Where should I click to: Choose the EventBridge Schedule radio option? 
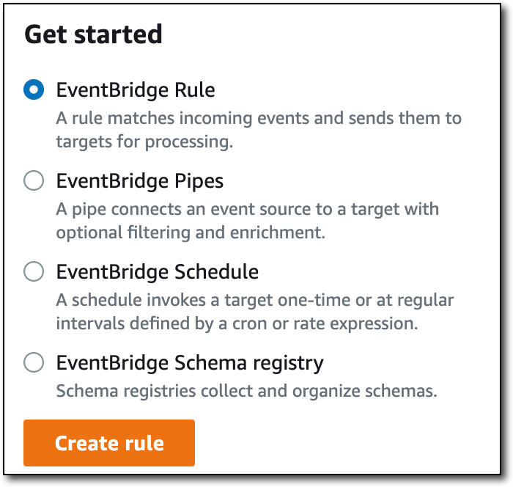coord(34,272)
